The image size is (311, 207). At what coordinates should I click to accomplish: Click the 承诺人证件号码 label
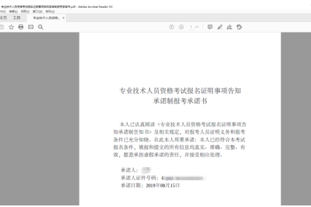(x=139, y=178)
